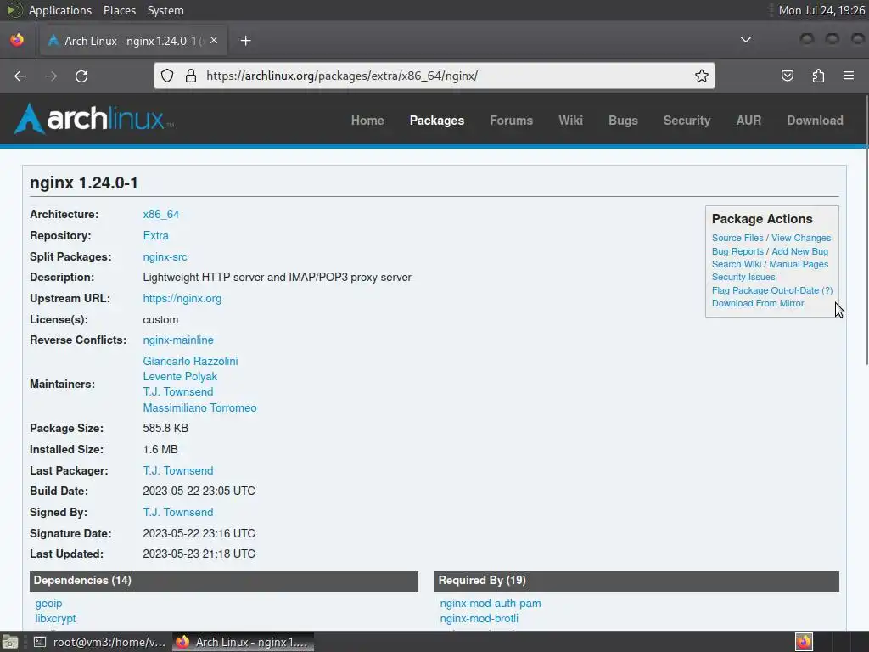Open T.J. Townsend in Maintainers list
The image size is (869, 652).
pos(178,391)
